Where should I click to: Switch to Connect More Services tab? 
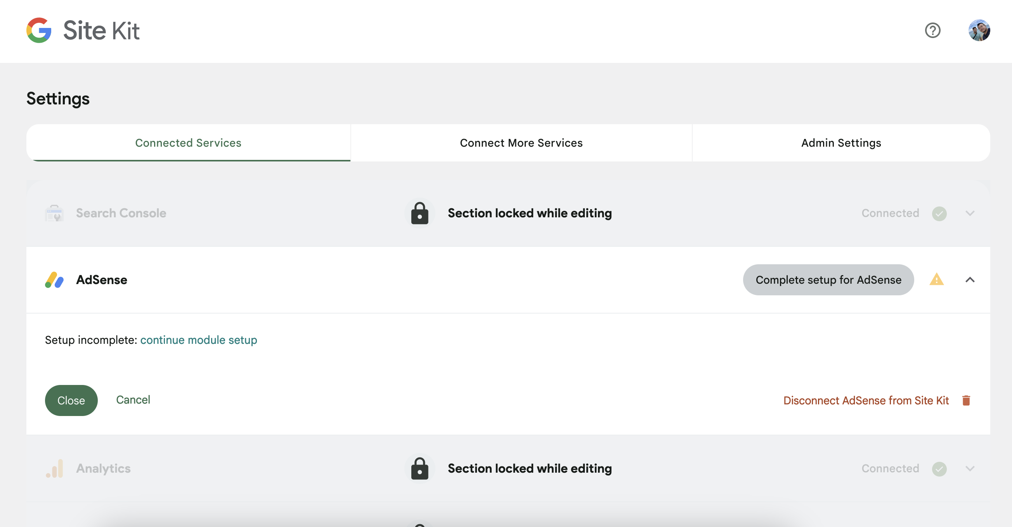tap(521, 143)
